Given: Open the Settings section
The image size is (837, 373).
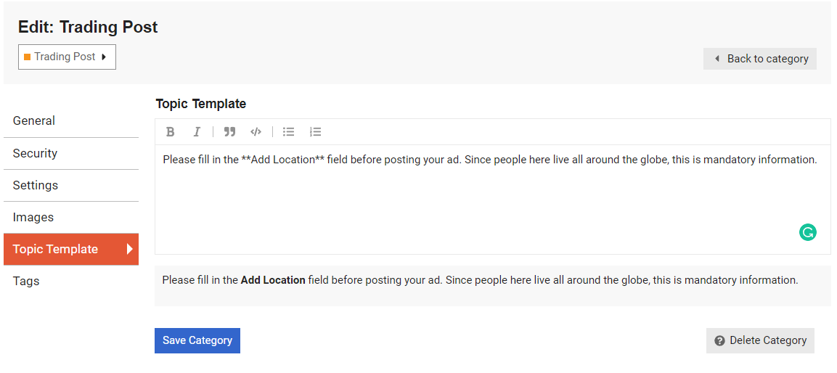Looking at the screenshot, I should coord(36,185).
